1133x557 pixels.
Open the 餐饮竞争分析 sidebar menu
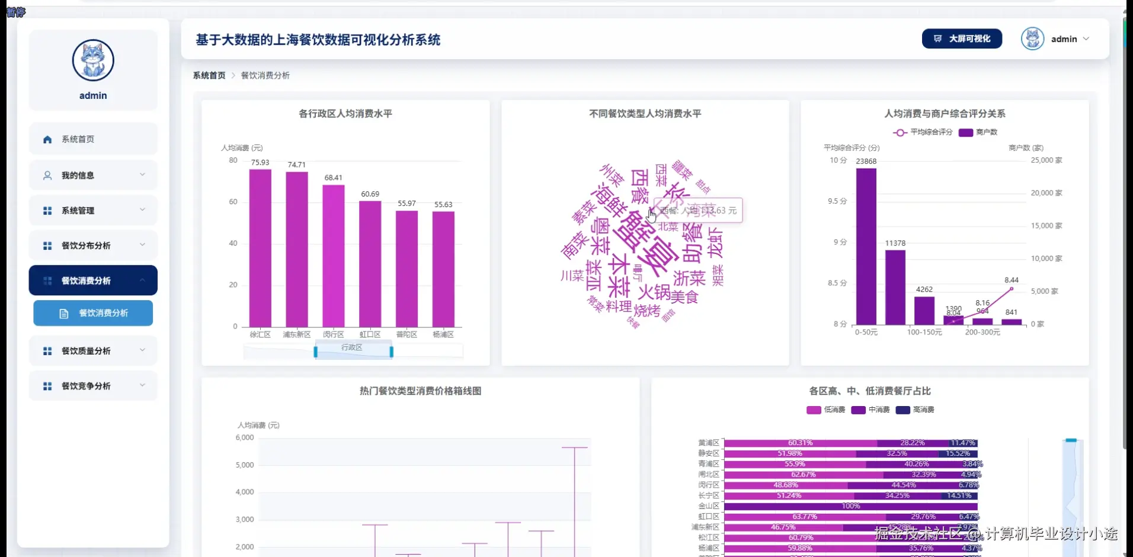(93, 385)
